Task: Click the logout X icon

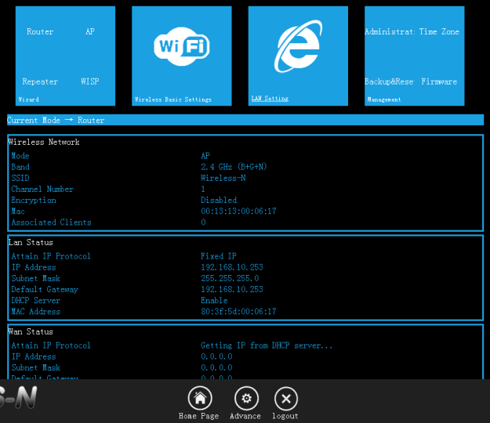Action: (286, 399)
